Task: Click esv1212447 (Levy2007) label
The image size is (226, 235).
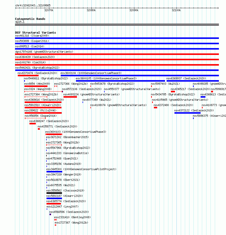Action: (62, 207)
